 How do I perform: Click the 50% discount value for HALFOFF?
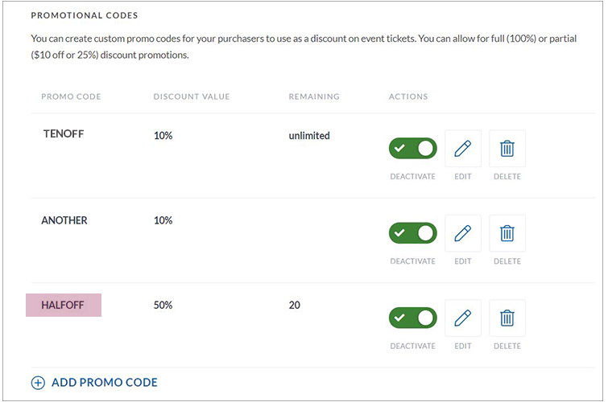click(x=163, y=306)
